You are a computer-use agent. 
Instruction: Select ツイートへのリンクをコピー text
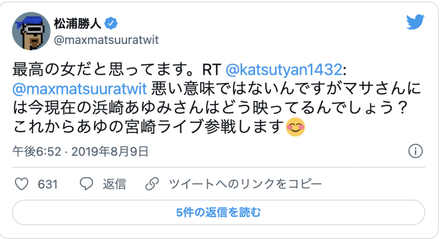pos(245,184)
